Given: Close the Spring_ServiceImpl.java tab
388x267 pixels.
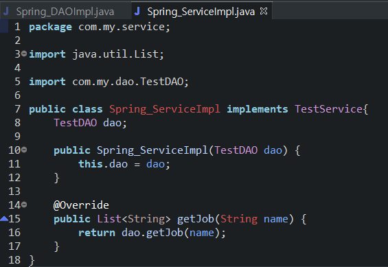Looking at the screenshot, I should (x=264, y=11).
